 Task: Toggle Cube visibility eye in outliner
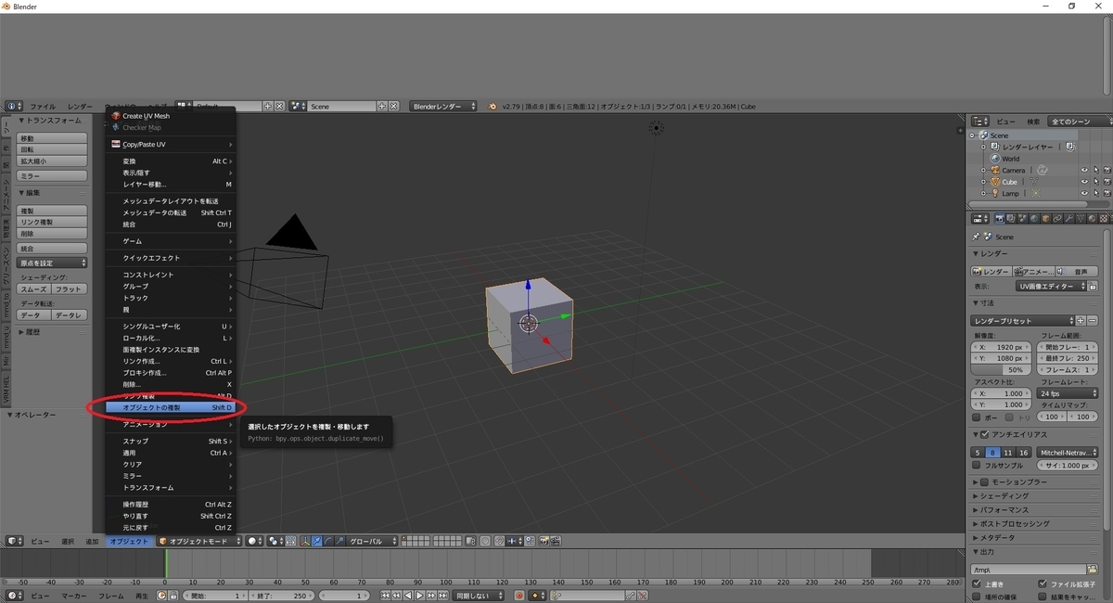pos(1084,182)
